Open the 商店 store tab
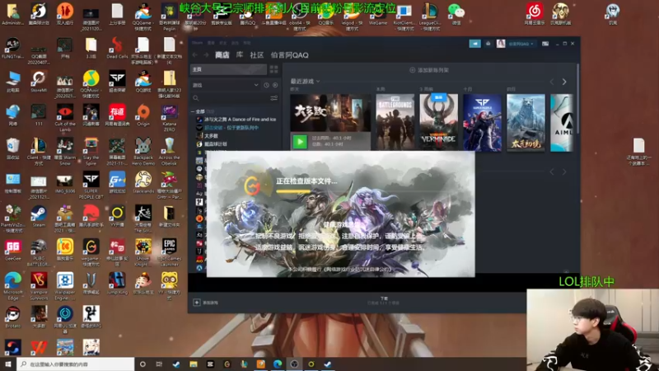This screenshot has height=371, width=659. tap(222, 55)
